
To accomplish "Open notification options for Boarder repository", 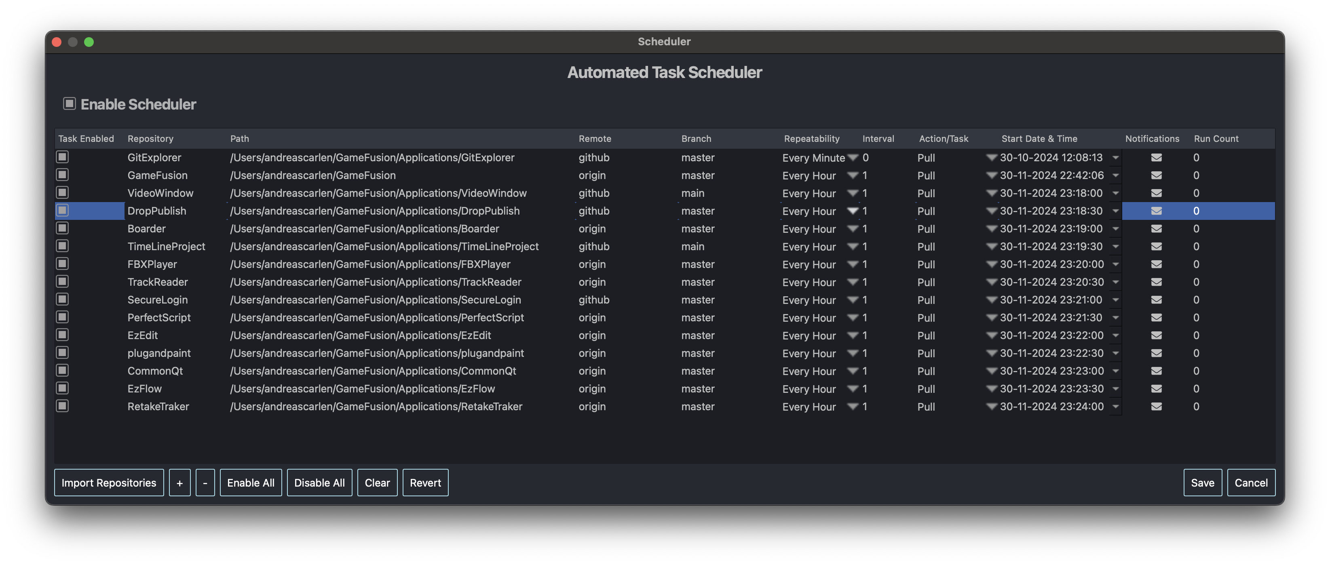I will [x=1157, y=229].
